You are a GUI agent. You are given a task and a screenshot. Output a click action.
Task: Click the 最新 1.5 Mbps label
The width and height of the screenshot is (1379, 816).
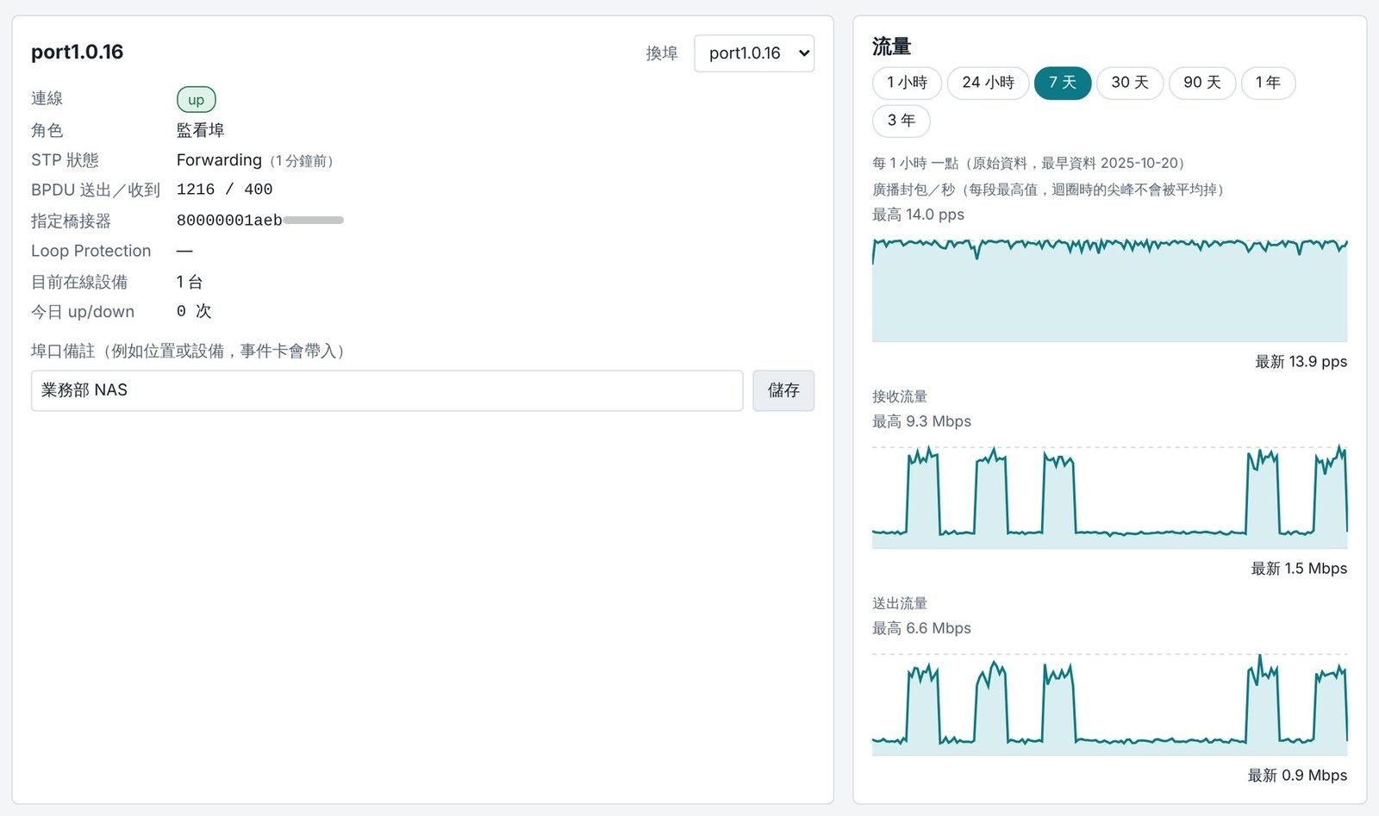(x=1299, y=569)
